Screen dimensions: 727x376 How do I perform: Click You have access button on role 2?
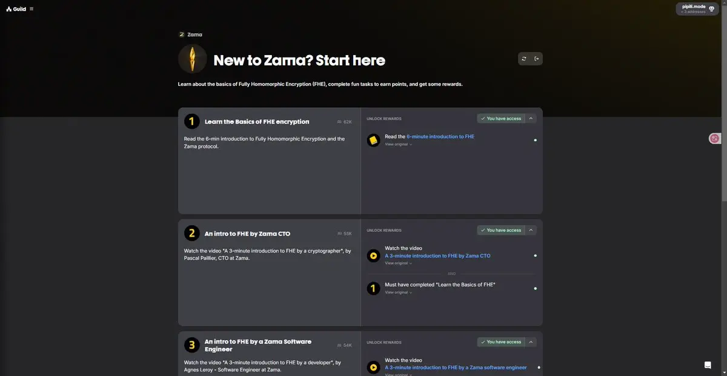(501, 230)
